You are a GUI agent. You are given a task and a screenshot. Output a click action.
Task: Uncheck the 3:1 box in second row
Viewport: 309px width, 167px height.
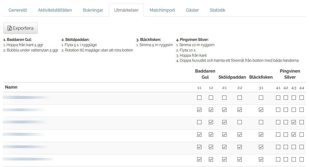(261, 110)
